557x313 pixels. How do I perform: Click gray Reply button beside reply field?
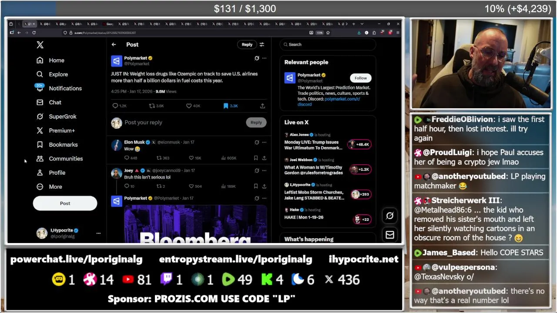pos(256,123)
